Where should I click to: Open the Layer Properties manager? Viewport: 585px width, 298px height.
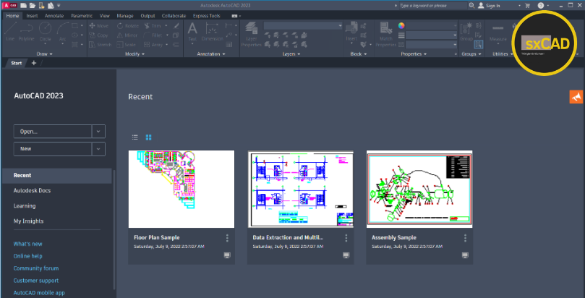[252, 33]
